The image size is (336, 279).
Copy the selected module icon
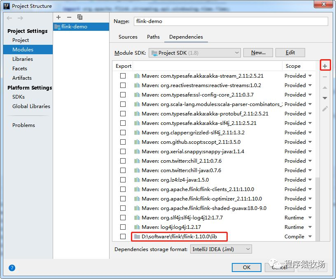[x=80, y=17]
